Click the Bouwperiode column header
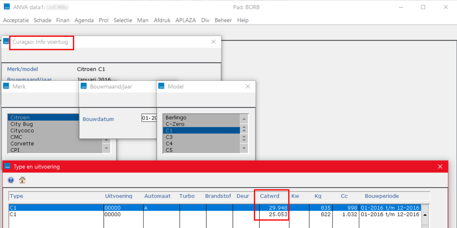The width and height of the screenshot is (457, 228). (x=382, y=196)
